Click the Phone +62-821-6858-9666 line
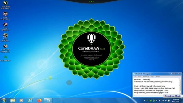This screenshot has width=183, height=103. pyautogui.click(x=154, y=88)
